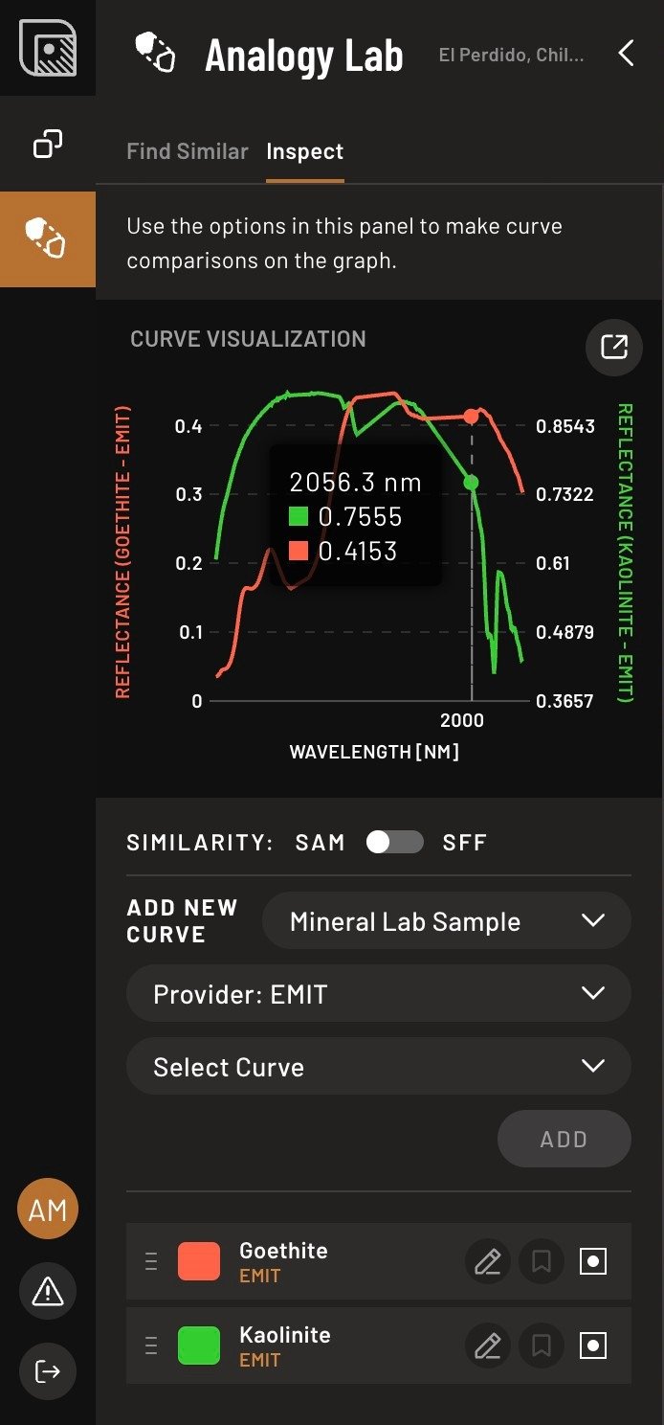Toggle Goethite curve visibility square button

pyautogui.click(x=593, y=1262)
